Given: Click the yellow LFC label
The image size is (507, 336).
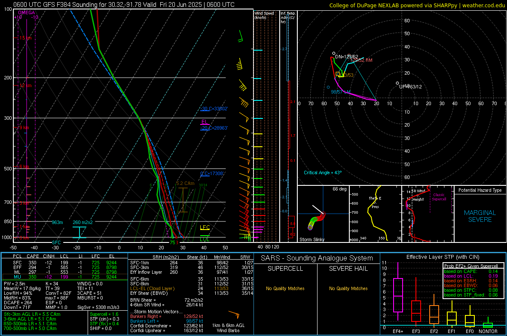Looking at the screenshot, I should [205, 227].
